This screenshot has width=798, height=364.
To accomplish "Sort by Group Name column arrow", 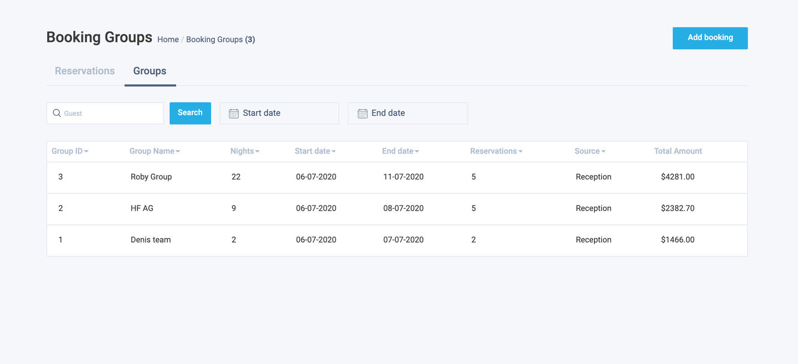I will click(178, 151).
